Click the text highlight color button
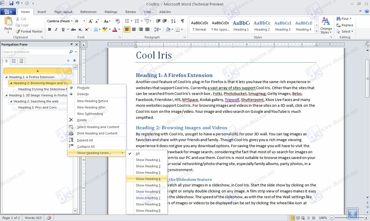 click(104, 29)
